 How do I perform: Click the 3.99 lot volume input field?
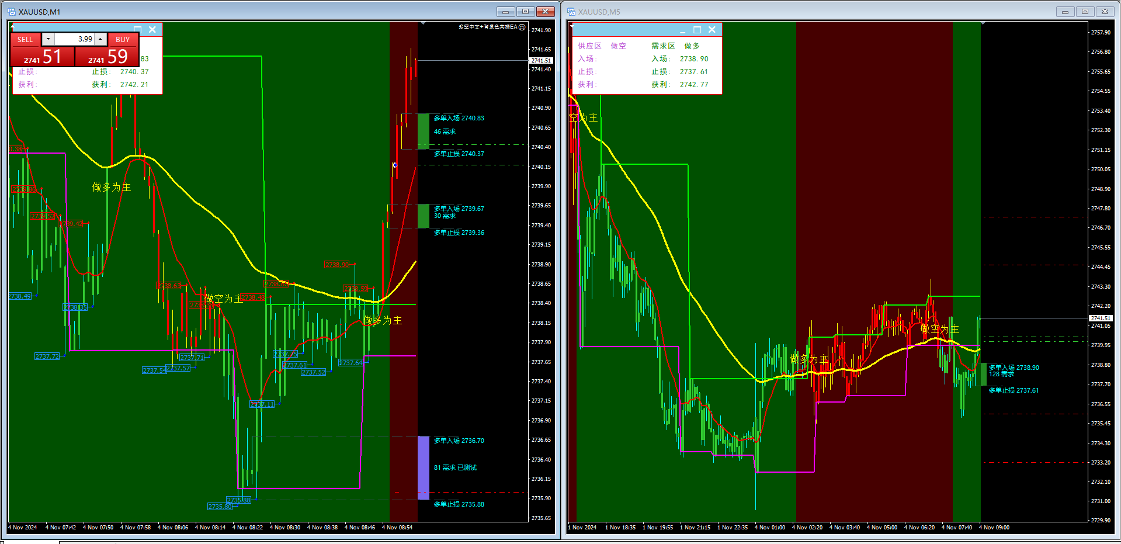coord(74,39)
